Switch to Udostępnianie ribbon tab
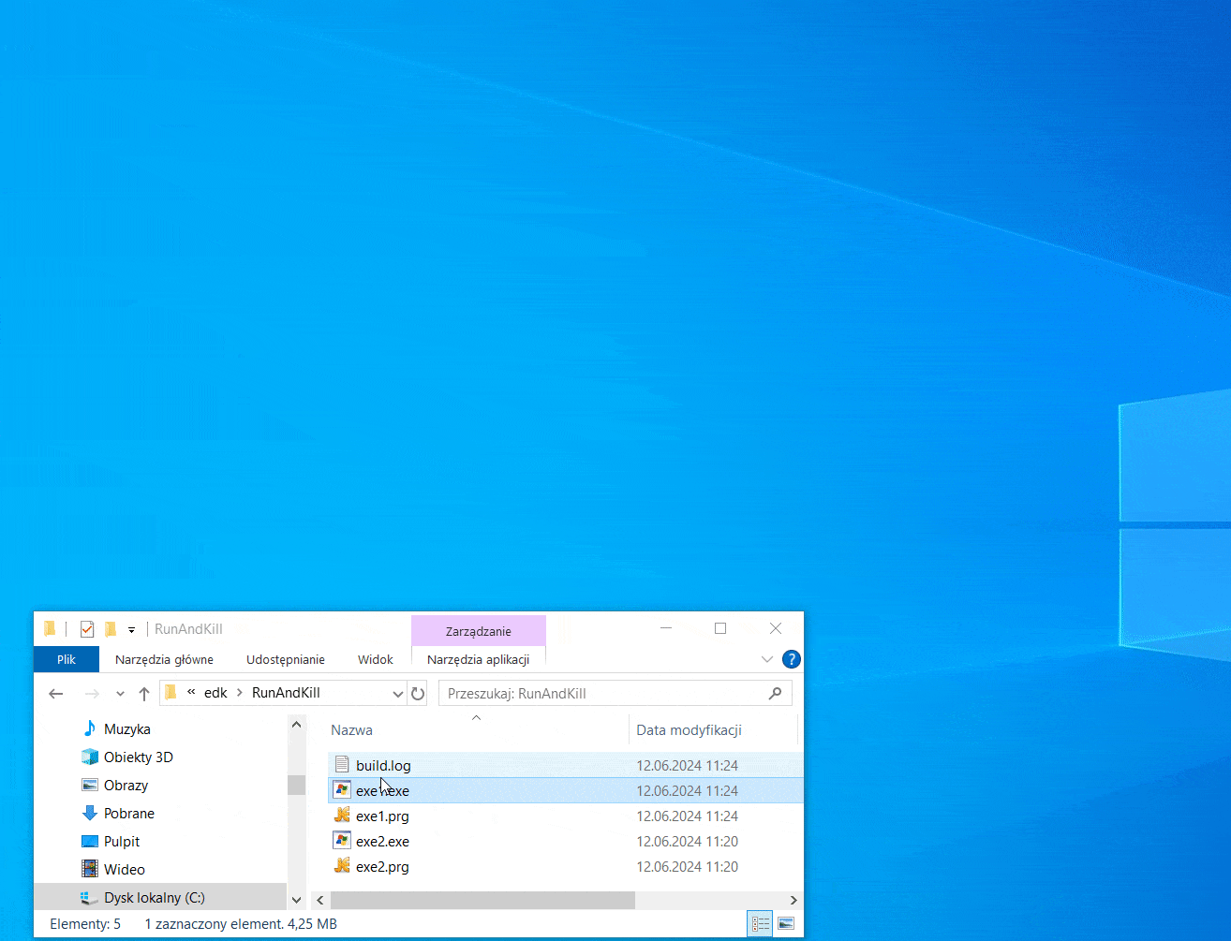 [286, 659]
